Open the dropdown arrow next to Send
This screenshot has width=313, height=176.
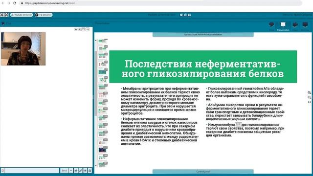pos(71,171)
